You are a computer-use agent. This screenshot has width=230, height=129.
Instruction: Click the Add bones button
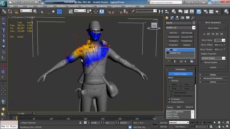pos(179,107)
